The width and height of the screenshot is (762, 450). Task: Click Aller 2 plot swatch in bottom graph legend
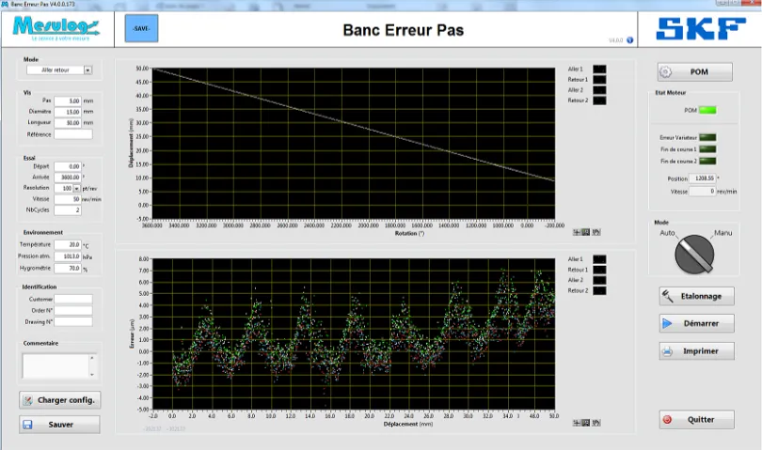click(599, 280)
